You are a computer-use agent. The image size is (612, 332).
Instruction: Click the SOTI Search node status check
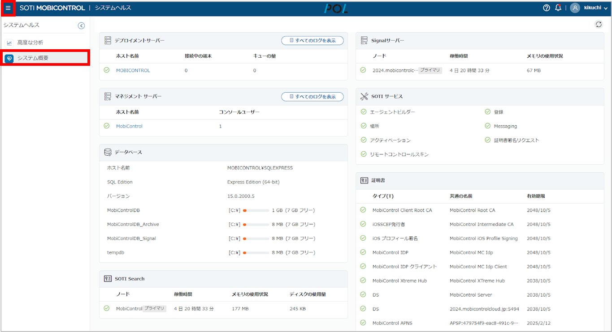coord(107,308)
